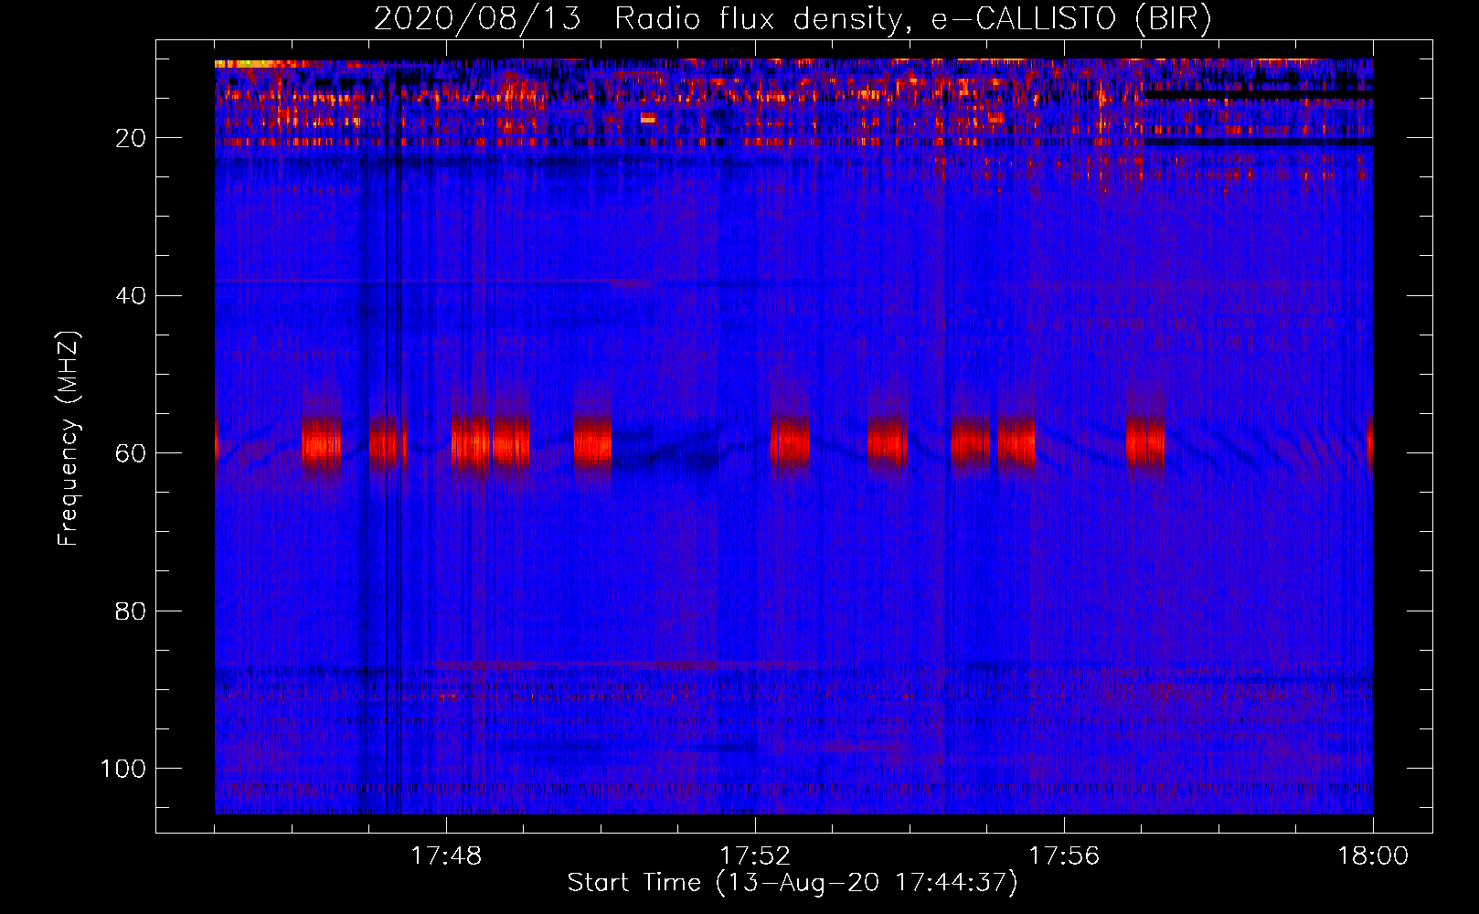
Task: Click the "80" frequency tick label
Action: pos(131,611)
